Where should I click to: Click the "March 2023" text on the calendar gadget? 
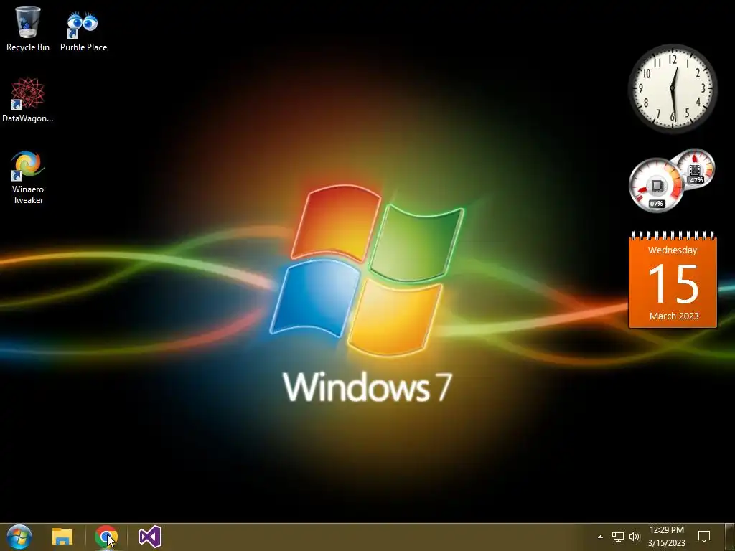click(674, 316)
